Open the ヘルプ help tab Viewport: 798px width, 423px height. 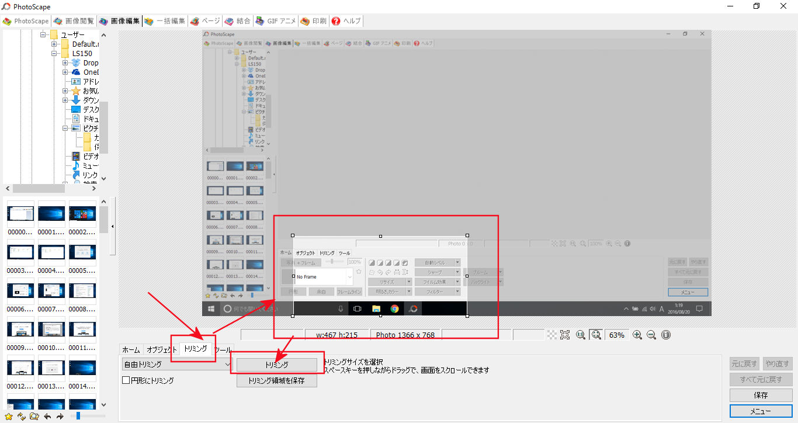click(346, 21)
